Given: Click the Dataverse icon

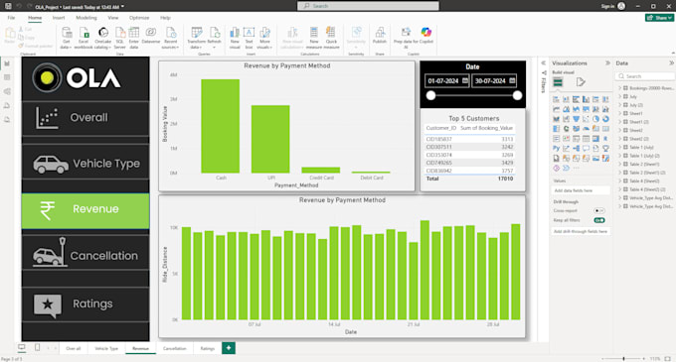Looking at the screenshot, I should tap(151, 33).
